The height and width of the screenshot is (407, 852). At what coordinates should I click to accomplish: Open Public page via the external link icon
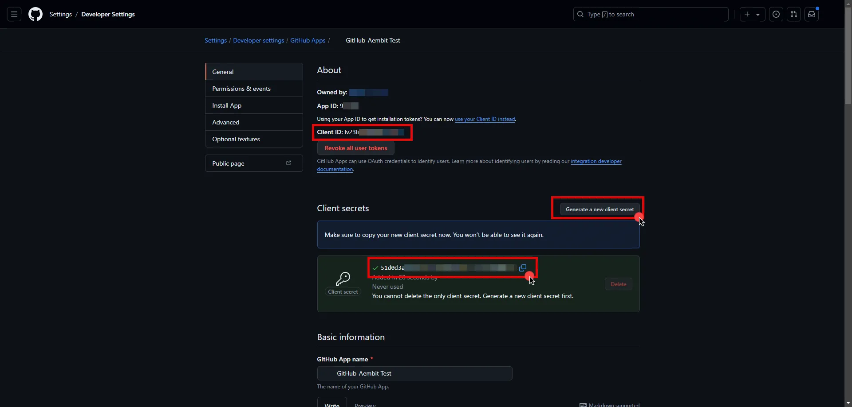point(289,163)
